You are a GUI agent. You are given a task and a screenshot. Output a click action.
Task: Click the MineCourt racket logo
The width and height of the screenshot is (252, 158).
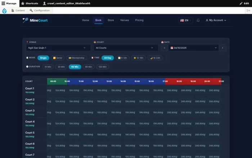[x=25, y=20]
